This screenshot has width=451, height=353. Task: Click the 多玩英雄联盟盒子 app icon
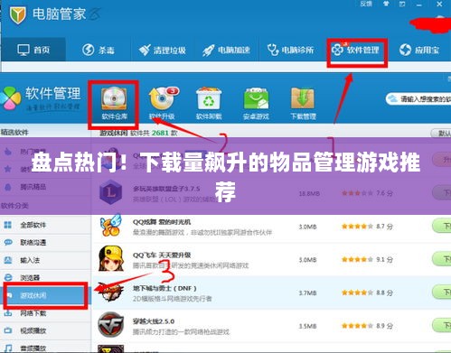[110, 191]
